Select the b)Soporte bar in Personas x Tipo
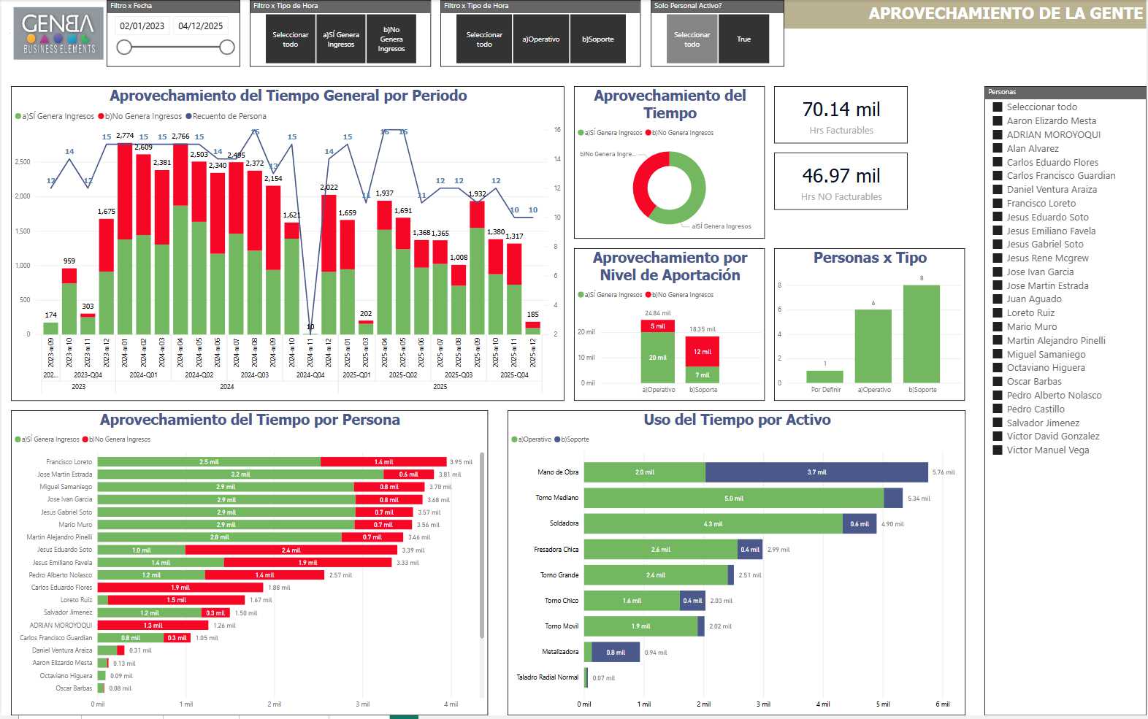Viewport: 1148px width, 719px height. click(921, 334)
